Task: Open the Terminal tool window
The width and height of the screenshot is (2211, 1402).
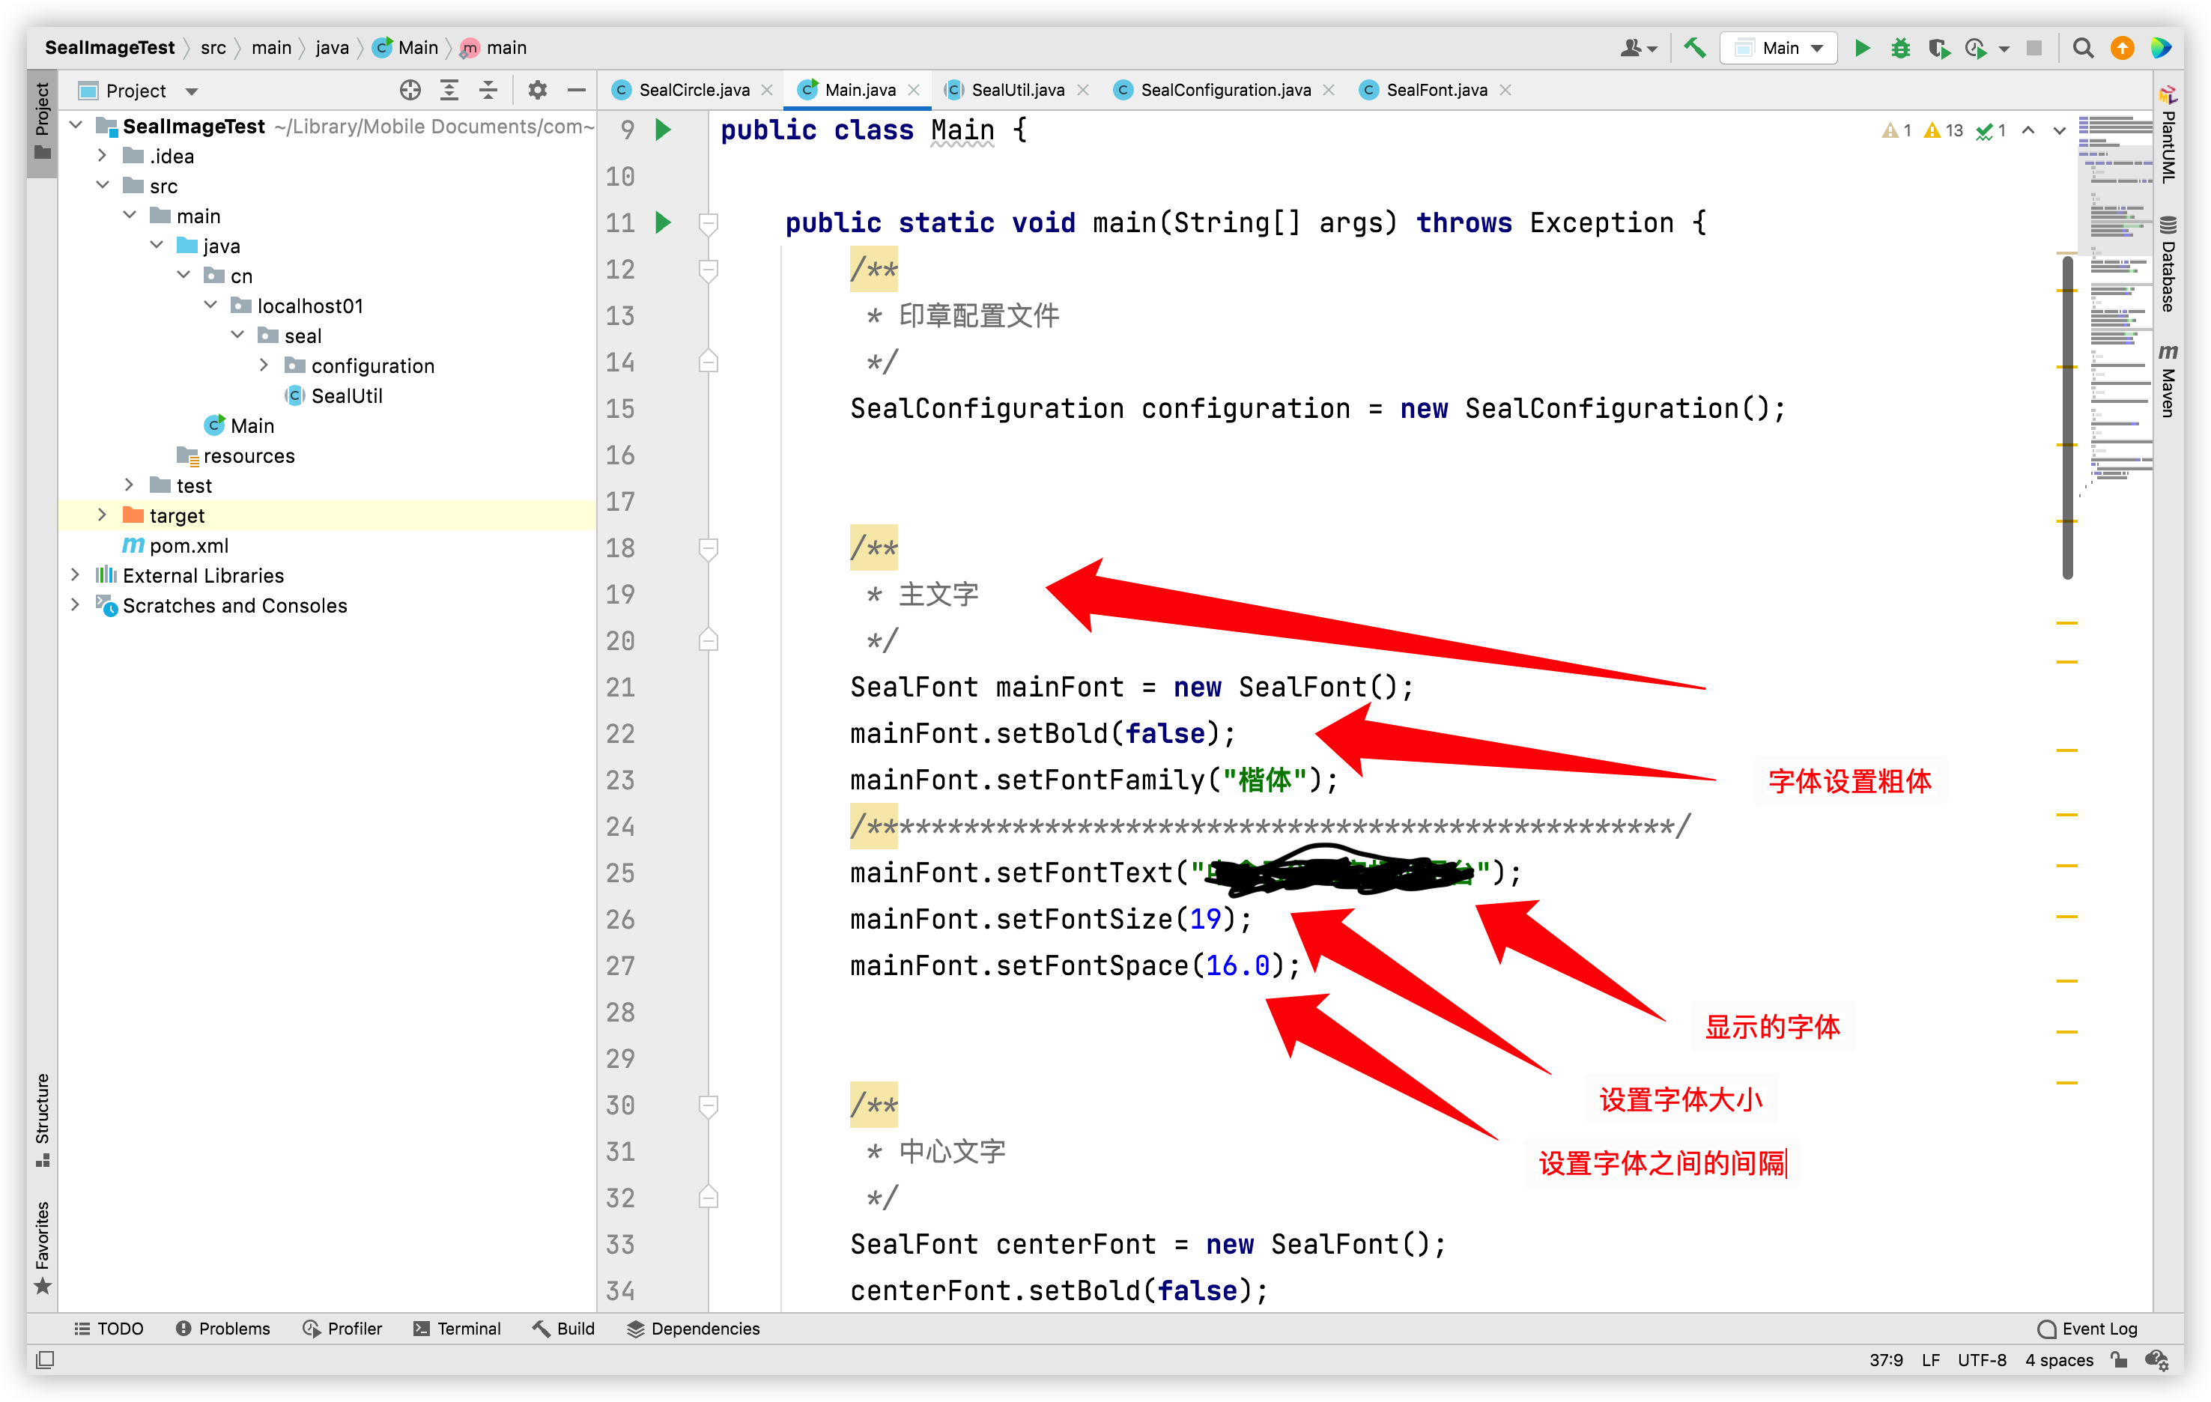Action: click(x=456, y=1328)
